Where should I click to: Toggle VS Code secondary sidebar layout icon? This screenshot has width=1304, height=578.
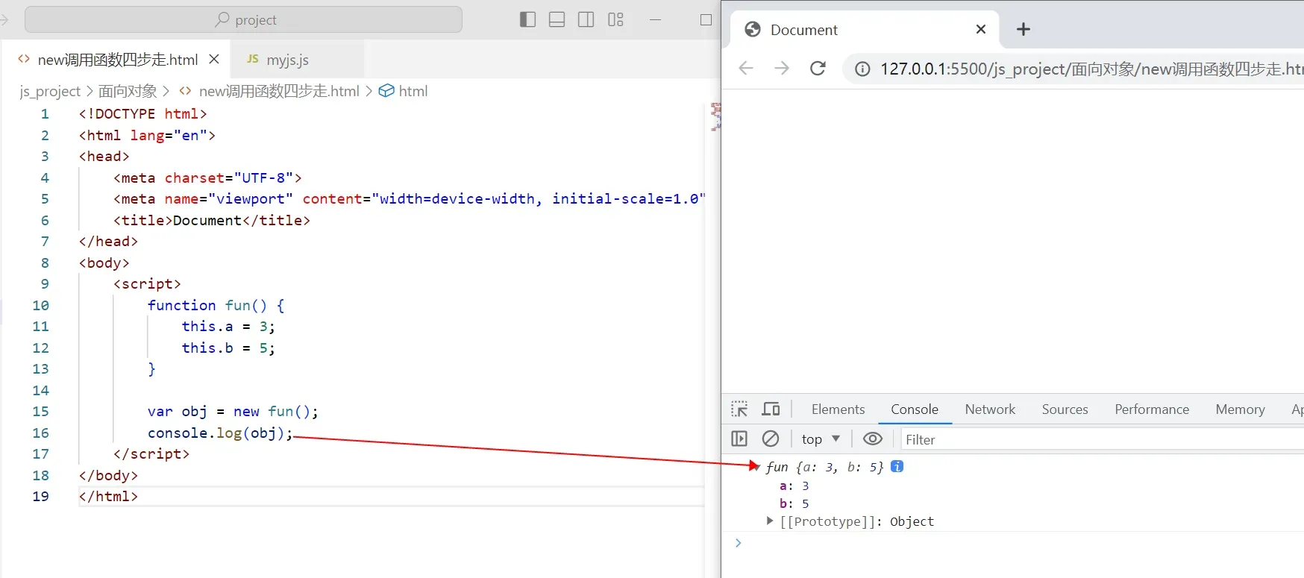586,19
